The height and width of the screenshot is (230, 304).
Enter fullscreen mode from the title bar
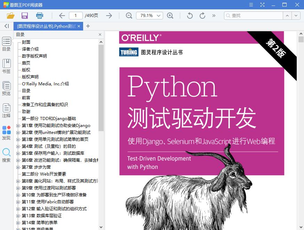coord(262,5)
